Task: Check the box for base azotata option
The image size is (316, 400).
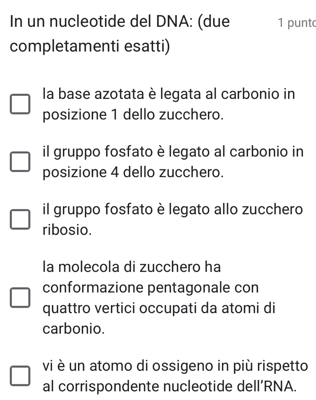Action: pos(20,105)
